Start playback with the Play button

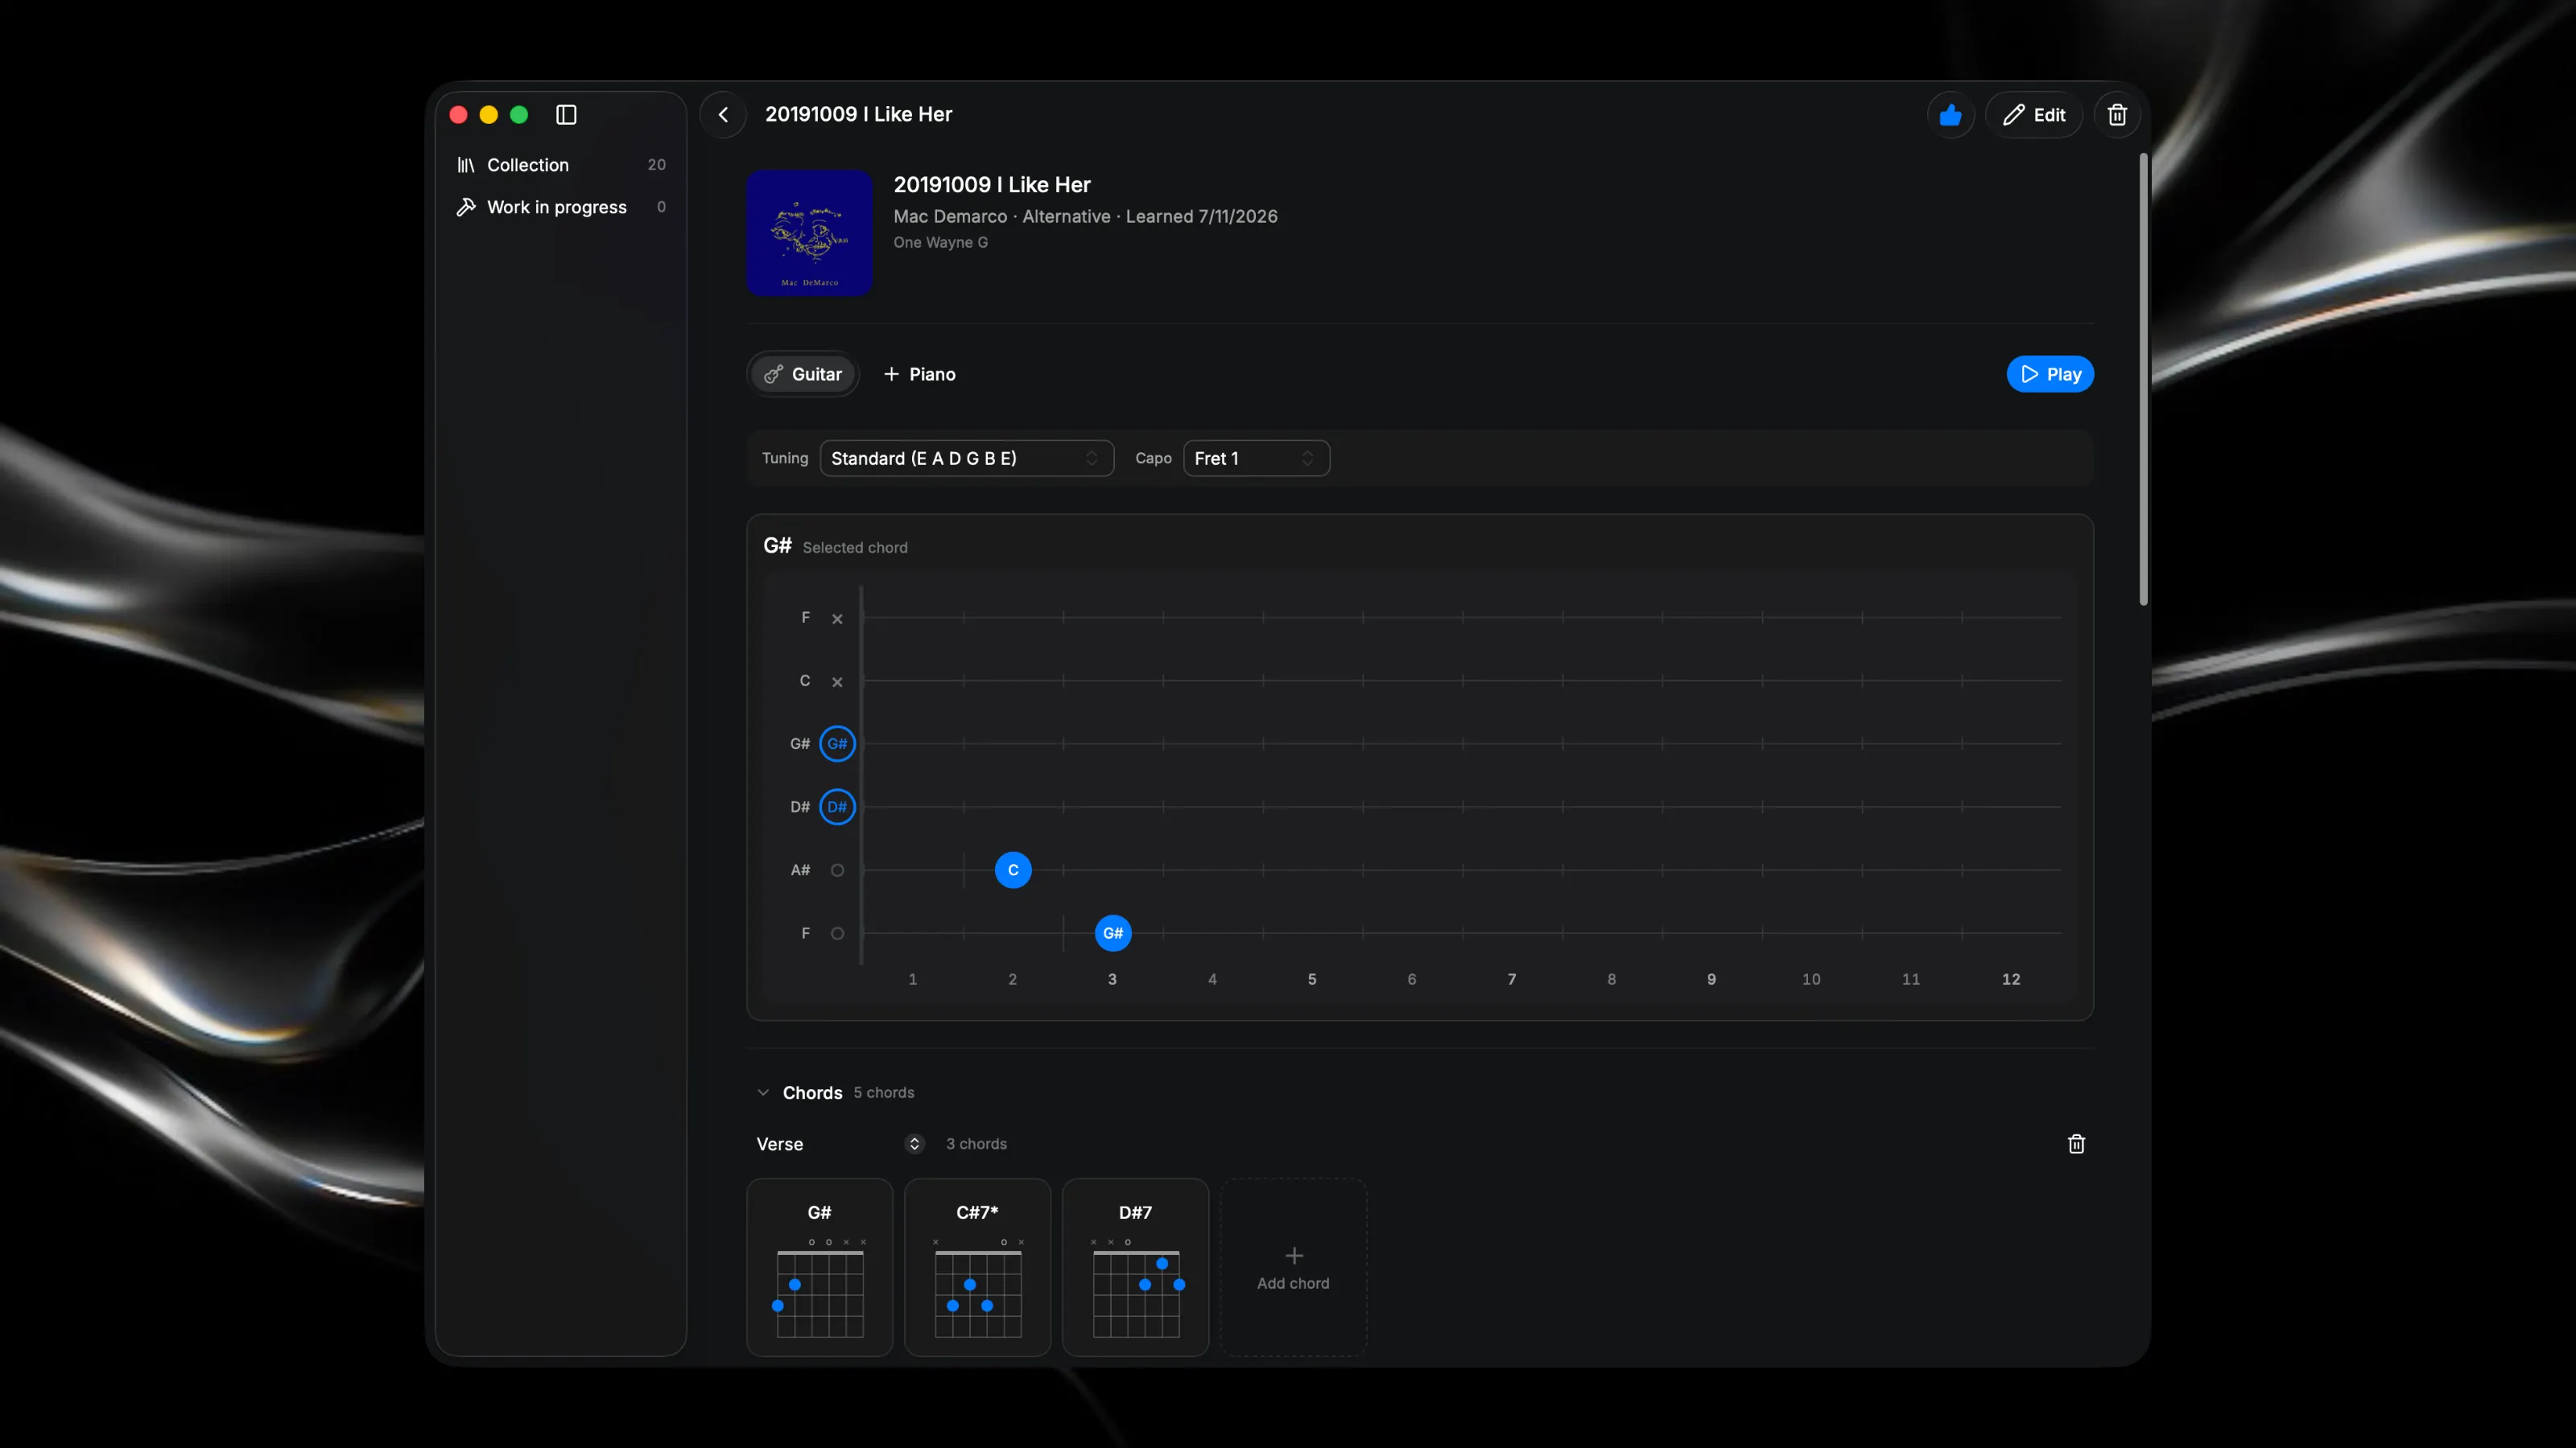2050,374
